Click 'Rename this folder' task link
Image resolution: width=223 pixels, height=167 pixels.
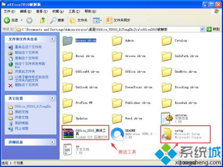point(25,47)
